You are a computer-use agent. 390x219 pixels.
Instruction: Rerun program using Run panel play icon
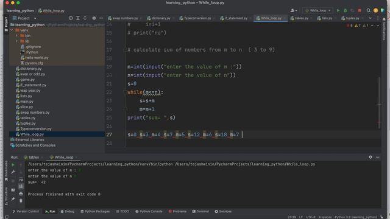pos(13,165)
